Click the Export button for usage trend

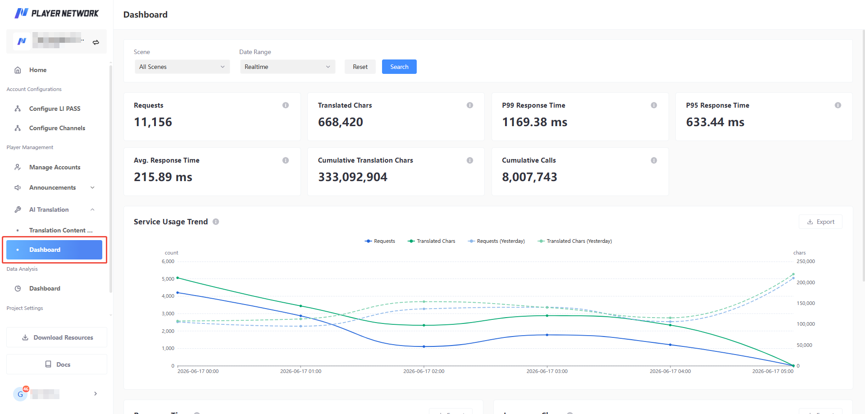coord(820,222)
